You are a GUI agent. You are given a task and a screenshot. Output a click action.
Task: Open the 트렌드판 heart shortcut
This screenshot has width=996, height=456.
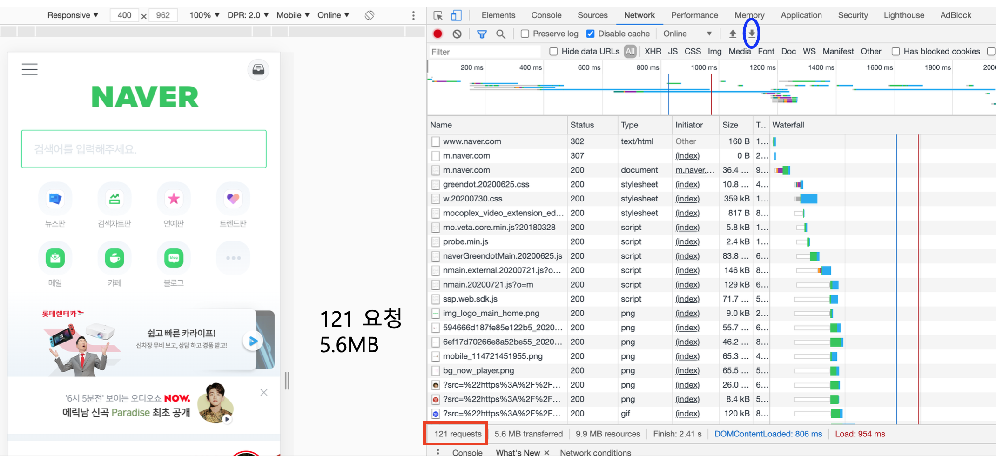233,199
